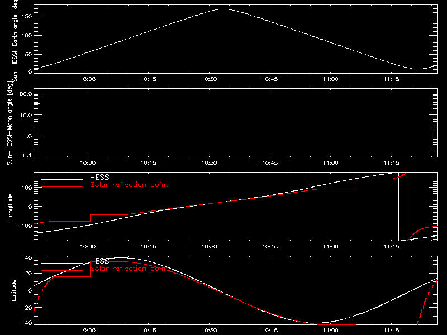The image size is (447, 335).
Task: Click the -40 tick label on Latitude axis
Action: [x=26, y=323]
